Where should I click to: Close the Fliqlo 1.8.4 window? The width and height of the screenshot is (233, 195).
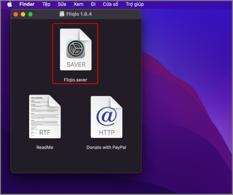tap(16, 14)
